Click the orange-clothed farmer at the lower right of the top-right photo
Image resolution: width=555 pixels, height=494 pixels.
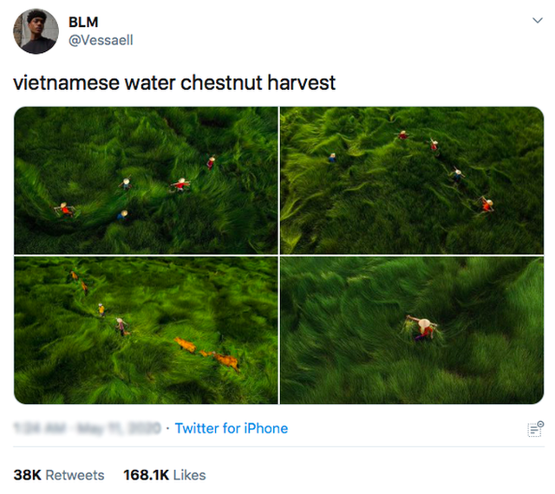(x=487, y=205)
